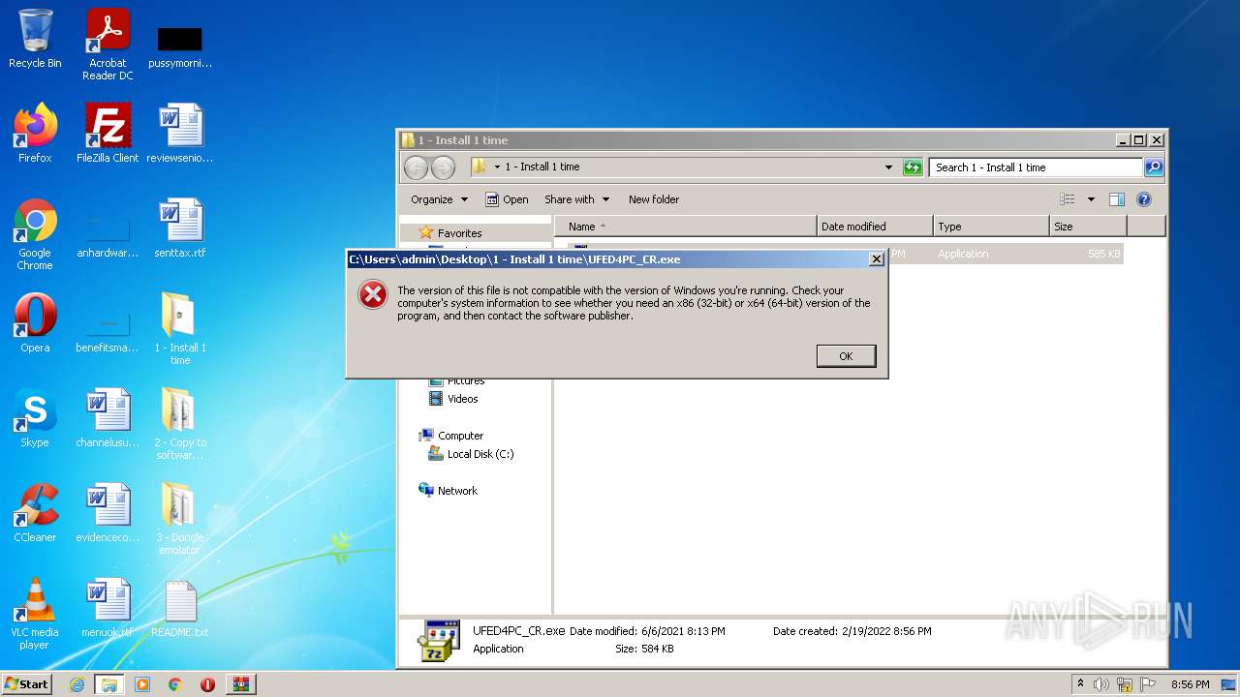Select the reviewsenio document icon
Viewport: 1240px width, 697px height.
point(180,134)
